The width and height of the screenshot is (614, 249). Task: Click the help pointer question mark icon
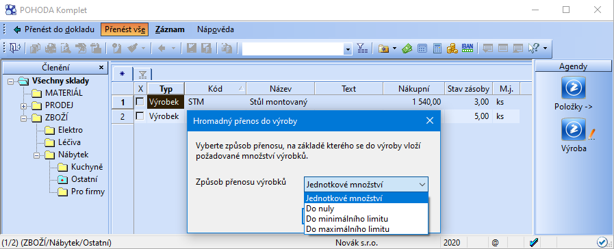pyautogui.click(x=533, y=48)
